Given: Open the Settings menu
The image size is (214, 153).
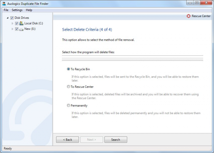Looking at the screenshot, I should click(x=17, y=10).
